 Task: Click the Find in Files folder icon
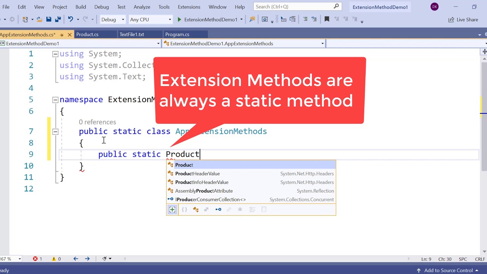[252, 19]
